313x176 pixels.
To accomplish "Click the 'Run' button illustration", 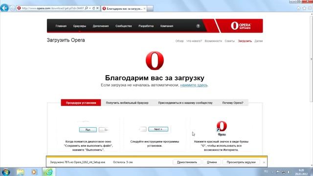I will [88, 130].
